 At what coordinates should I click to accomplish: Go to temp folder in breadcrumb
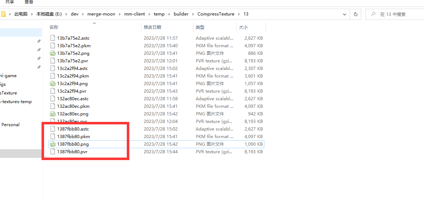coord(159,14)
